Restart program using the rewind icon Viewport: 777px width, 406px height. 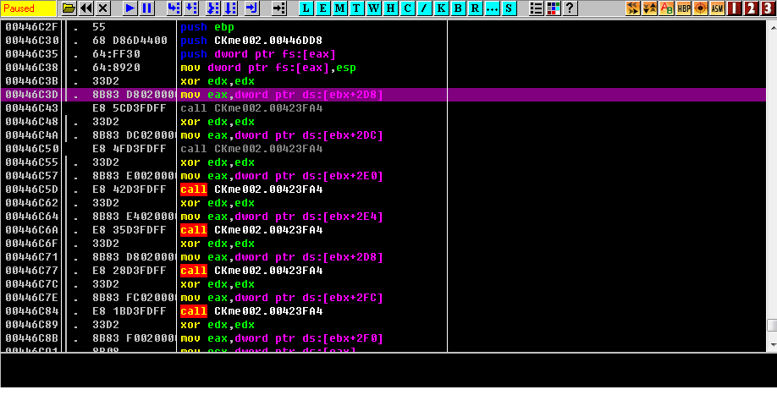pyautogui.click(x=85, y=8)
